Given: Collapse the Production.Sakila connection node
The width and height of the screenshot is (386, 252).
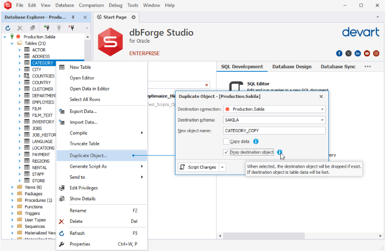Looking at the screenshot, I should pyautogui.click(x=5, y=37).
